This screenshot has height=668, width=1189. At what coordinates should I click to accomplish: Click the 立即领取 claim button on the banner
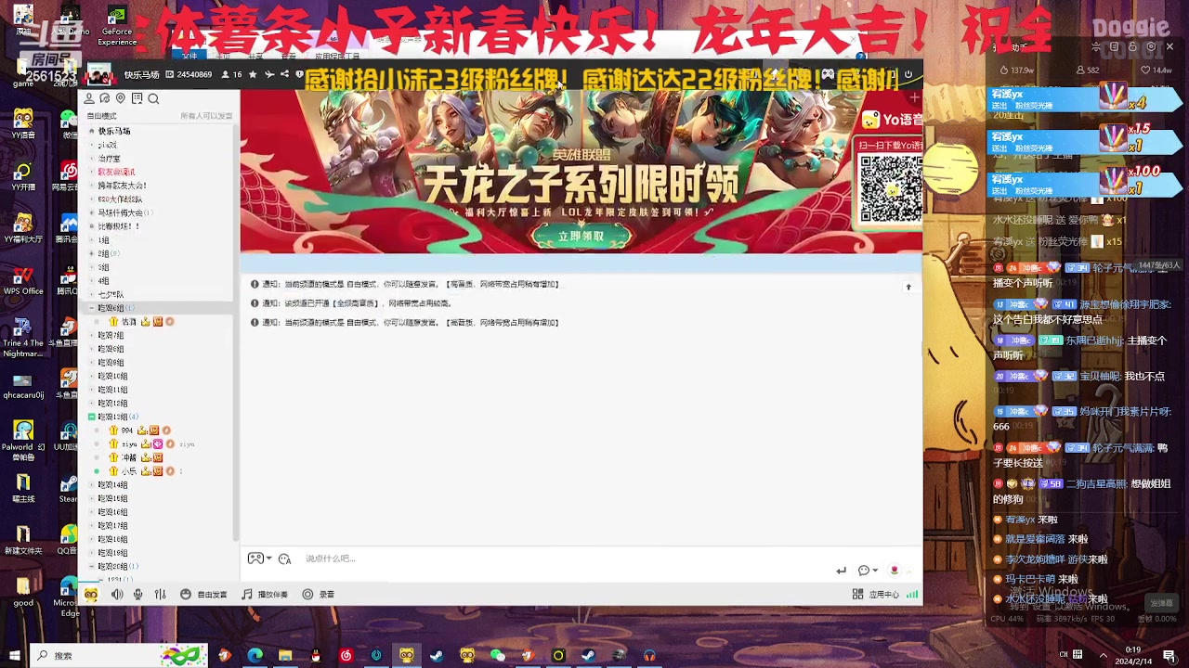pyautogui.click(x=581, y=236)
